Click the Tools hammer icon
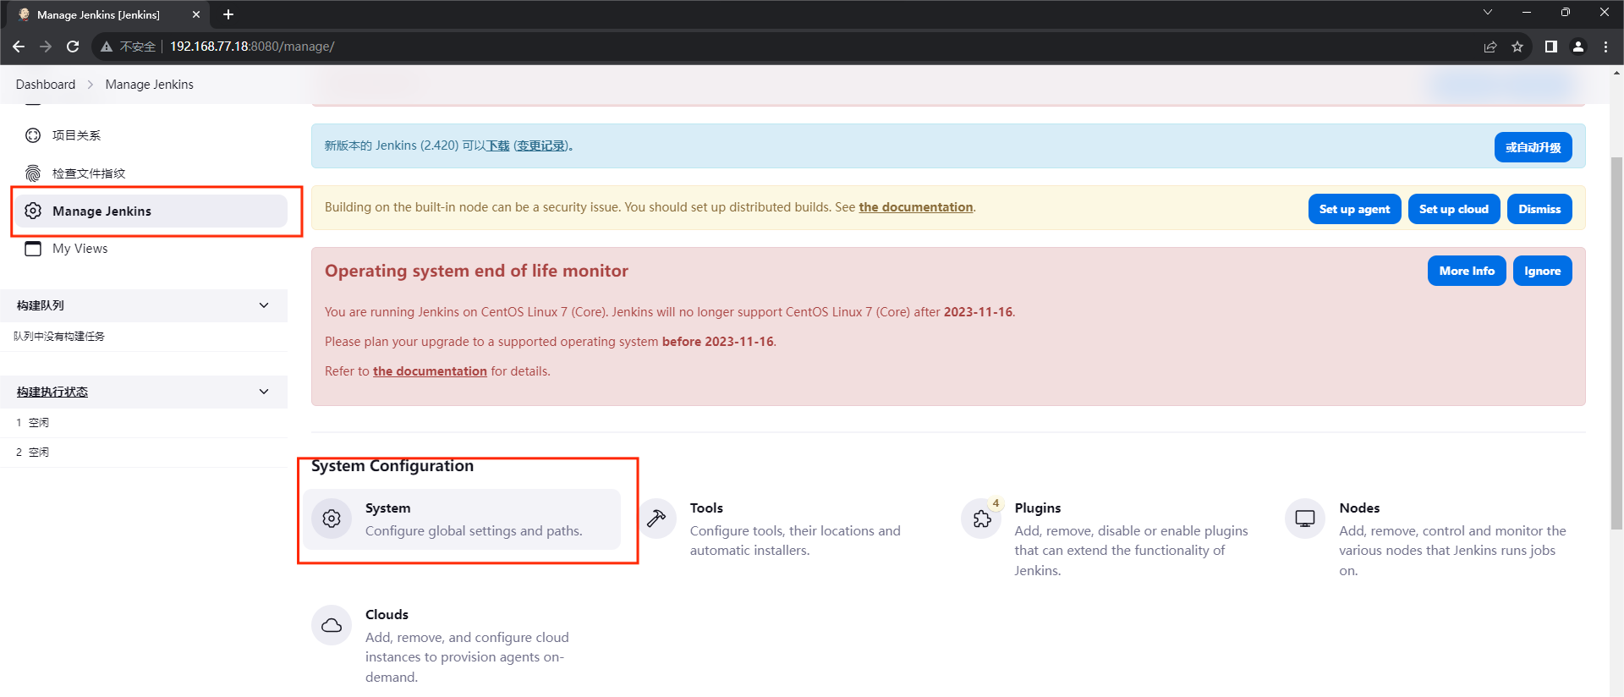 656,519
